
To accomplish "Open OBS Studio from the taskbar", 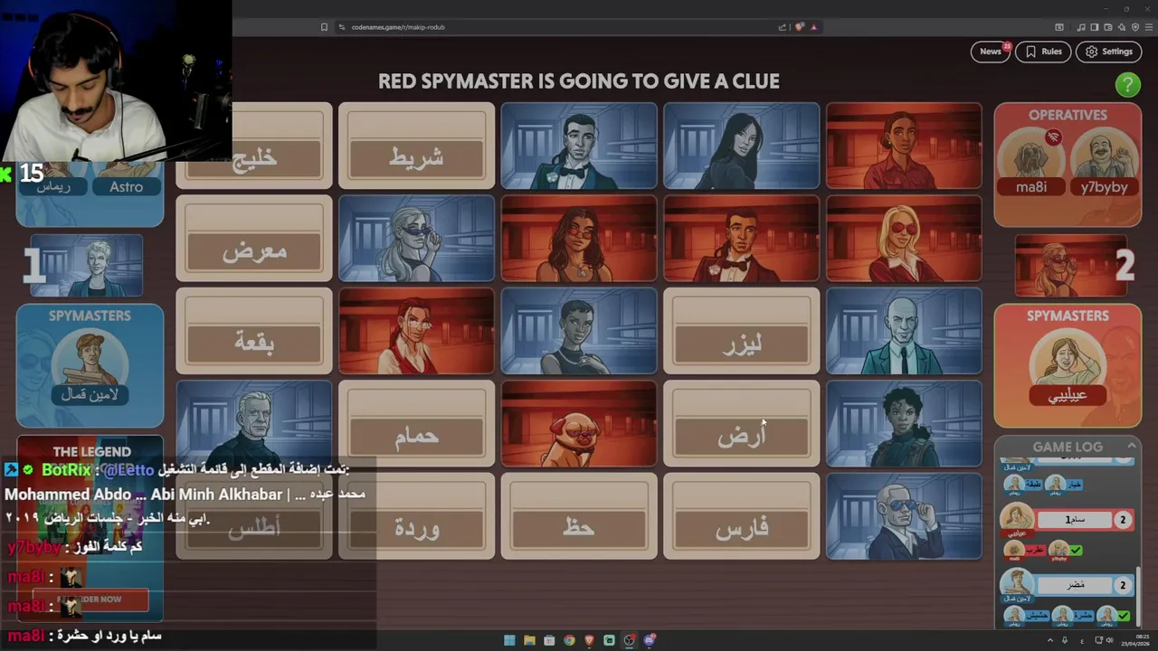I will click(x=629, y=640).
